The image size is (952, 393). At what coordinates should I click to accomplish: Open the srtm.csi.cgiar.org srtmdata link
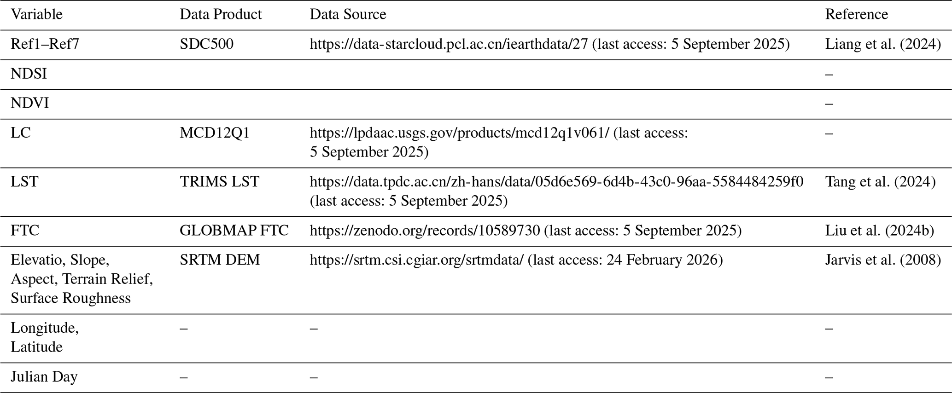416,260
